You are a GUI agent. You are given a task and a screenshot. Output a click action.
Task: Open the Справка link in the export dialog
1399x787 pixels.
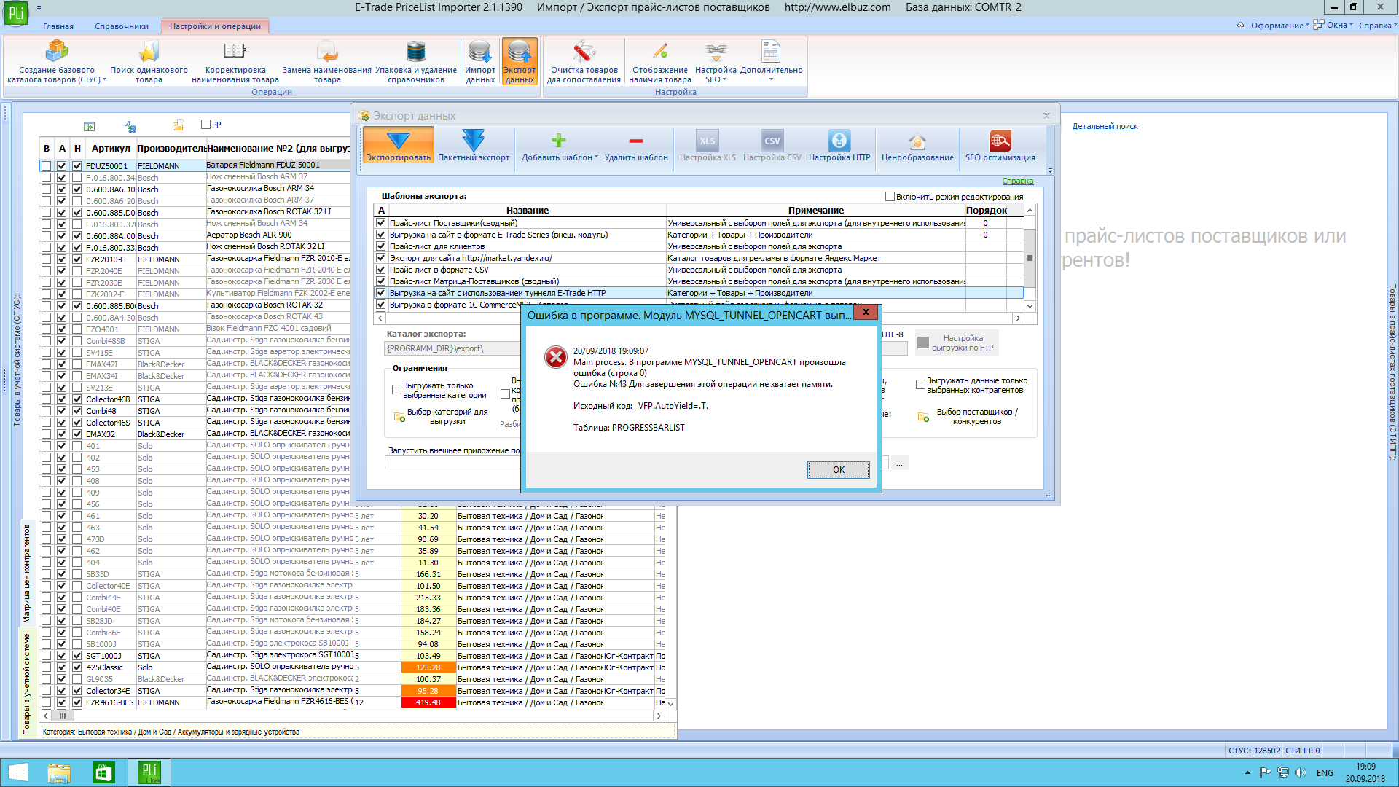(1017, 181)
